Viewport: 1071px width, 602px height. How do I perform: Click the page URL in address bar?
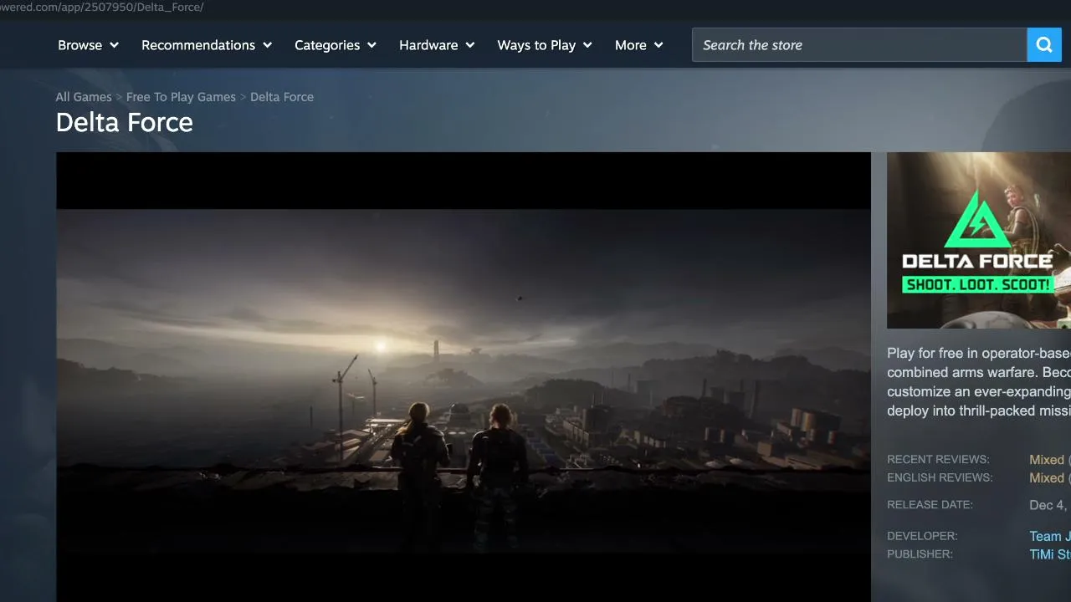point(102,8)
